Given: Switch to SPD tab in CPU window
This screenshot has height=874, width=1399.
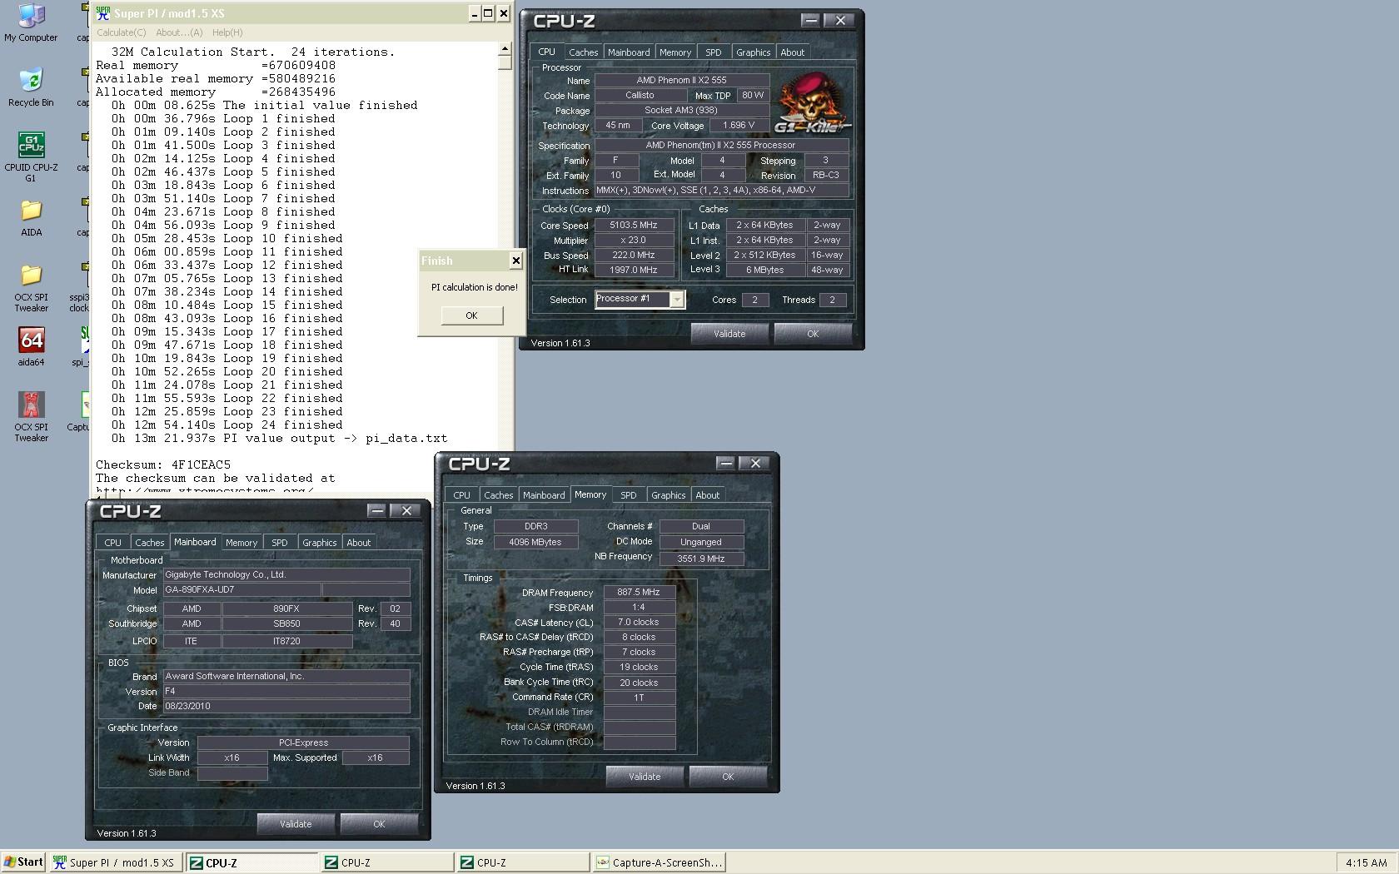Looking at the screenshot, I should click(714, 52).
